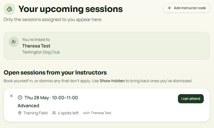
Task: Click the You're linked to card
Action: [107, 46]
